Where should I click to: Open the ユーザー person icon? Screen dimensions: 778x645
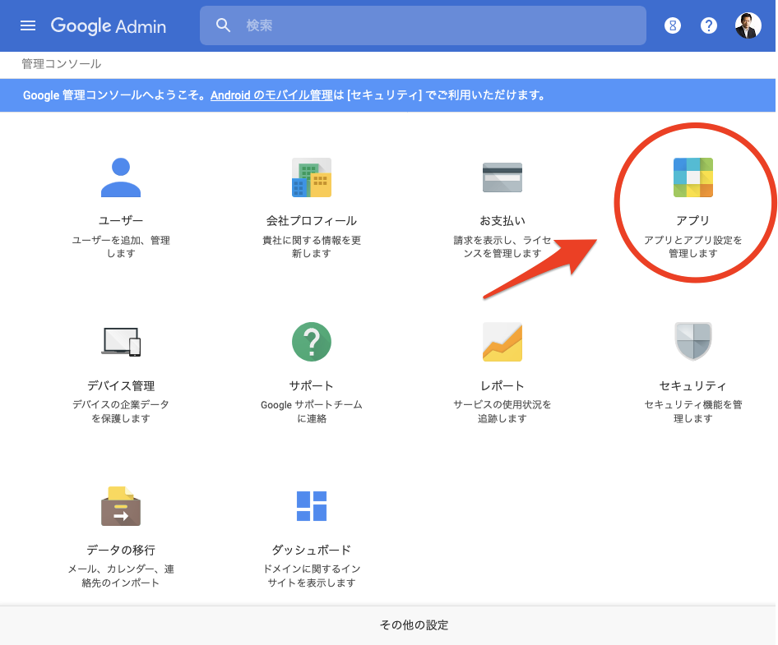(121, 177)
